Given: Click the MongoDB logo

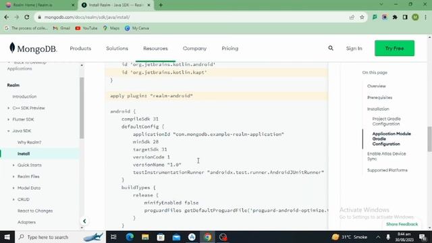Looking at the screenshot, I should 33,48.
